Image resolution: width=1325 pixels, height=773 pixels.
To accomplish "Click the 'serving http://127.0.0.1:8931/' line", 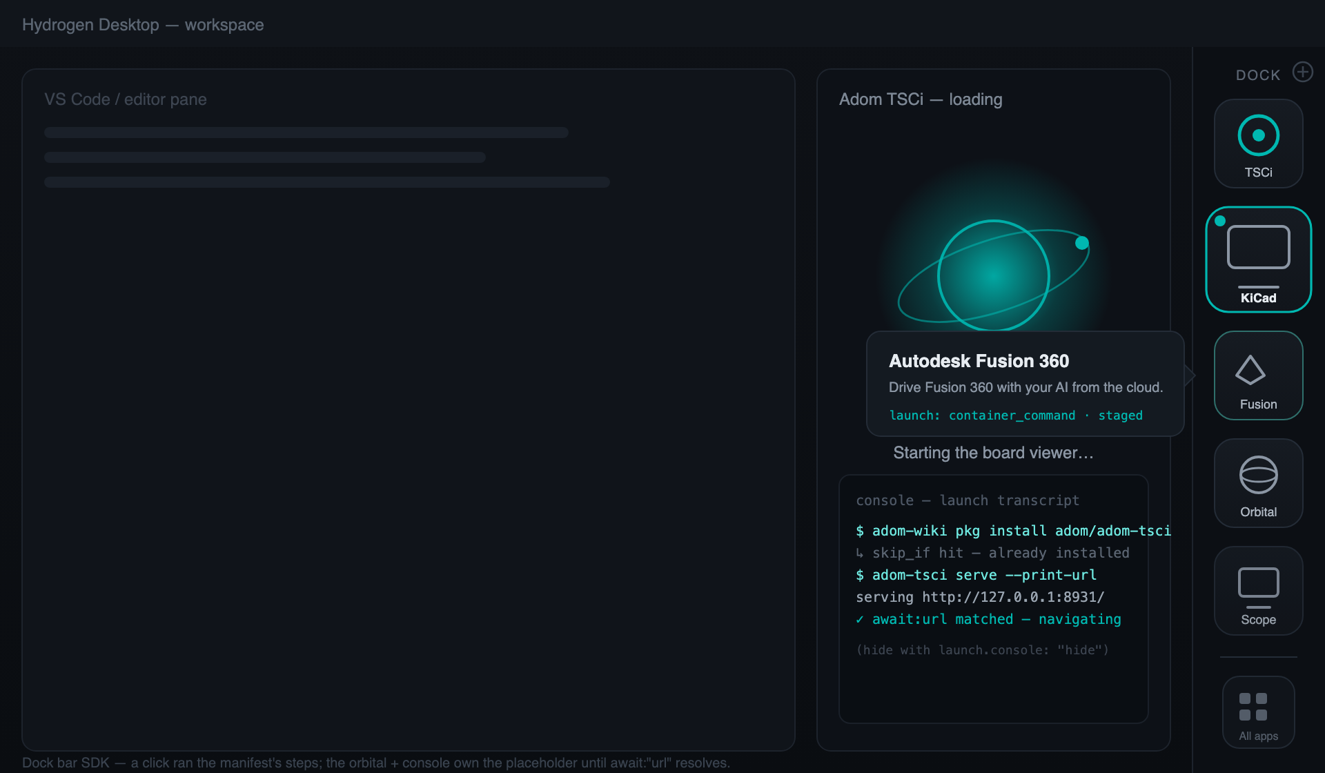I will [x=980, y=597].
